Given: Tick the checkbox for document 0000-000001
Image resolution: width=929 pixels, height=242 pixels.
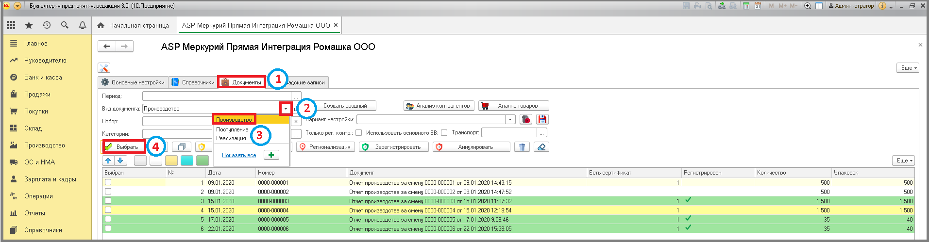Looking at the screenshot, I should [x=108, y=182].
